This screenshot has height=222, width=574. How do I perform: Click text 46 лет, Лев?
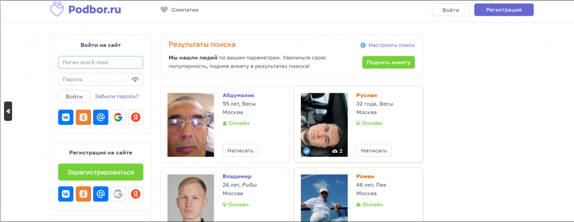pos(372,185)
